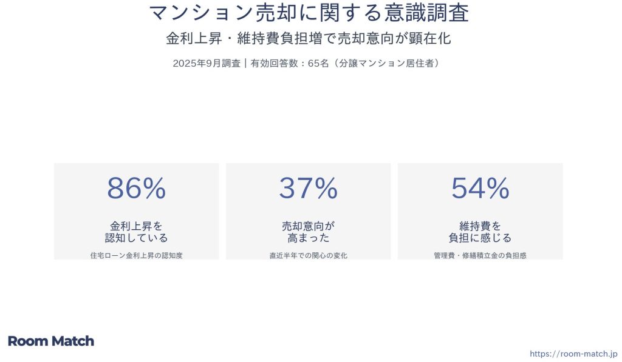Select the 86% statistic card
Screen dimensions: 622x362
[x=137, y=211]
